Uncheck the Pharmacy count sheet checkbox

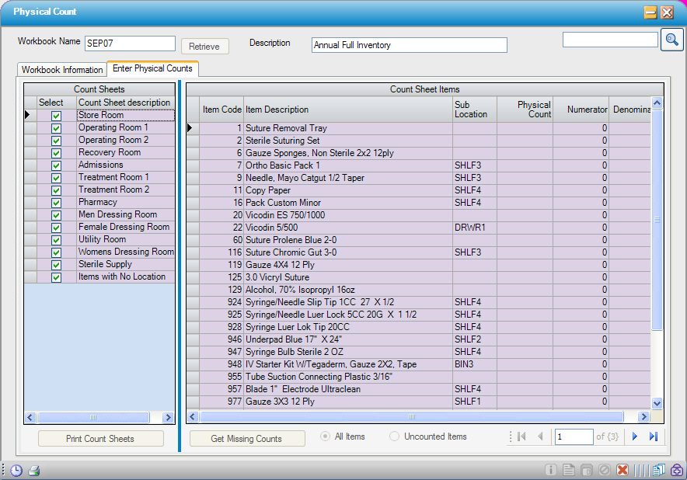tap(56, 203)
